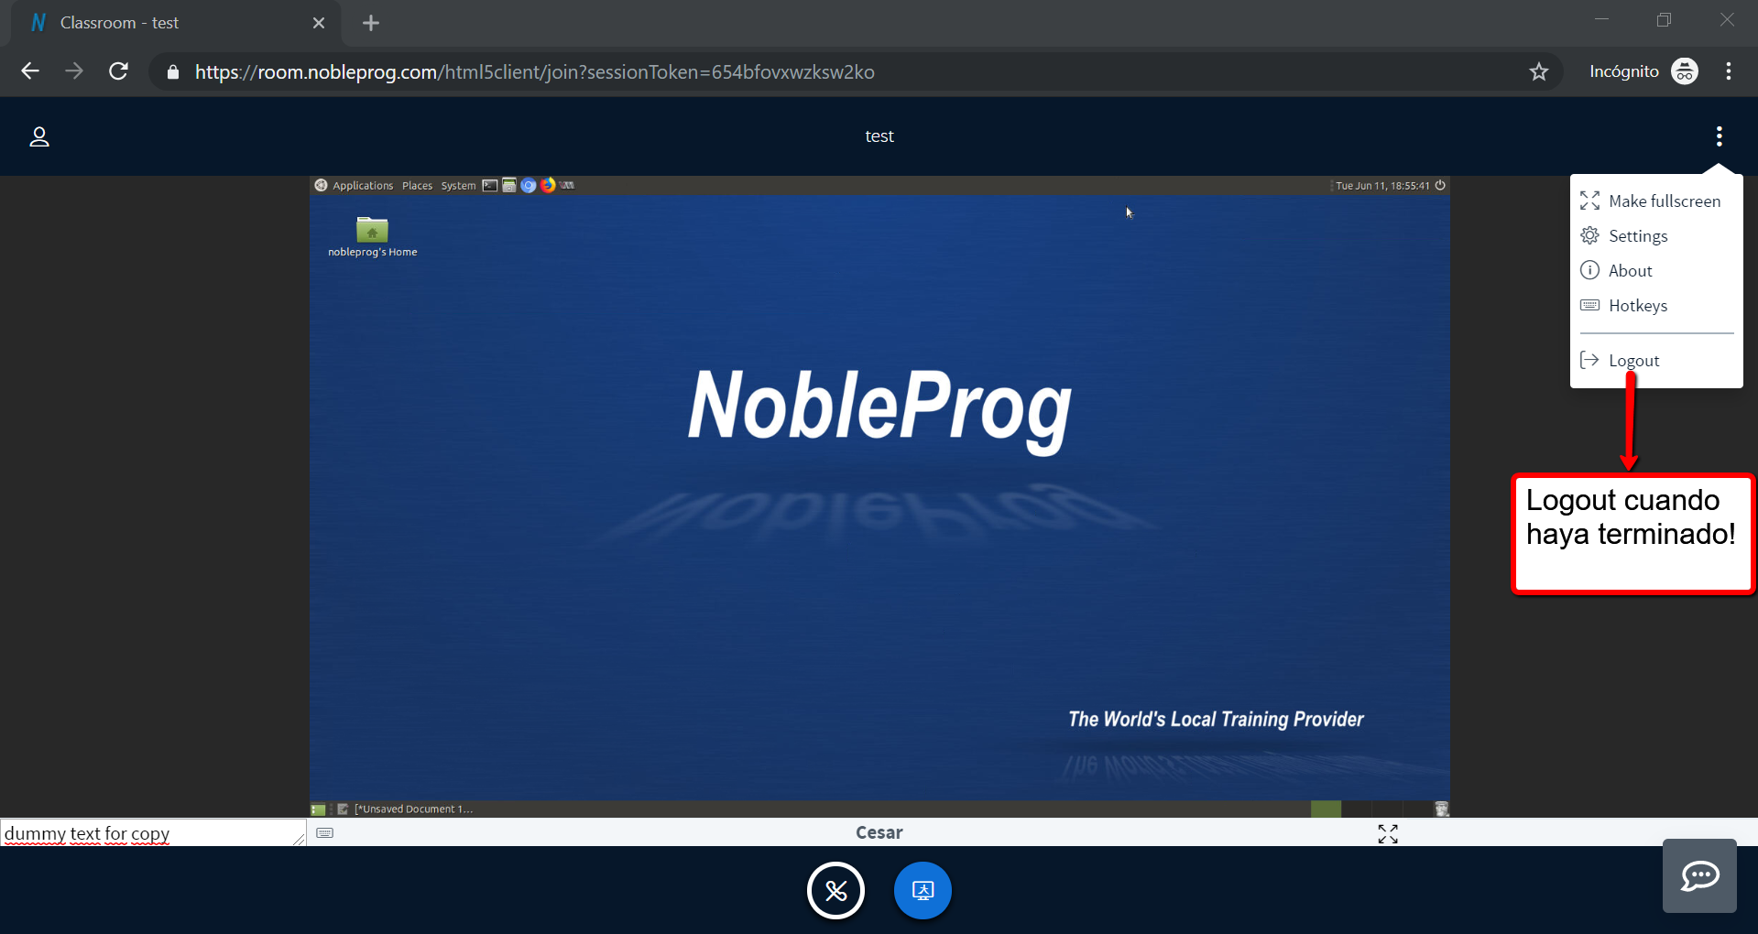Click the Ubuntu MATE logo in remote panel
The height and width of the screenshot is (934, 1758).
tap(321, 185)
